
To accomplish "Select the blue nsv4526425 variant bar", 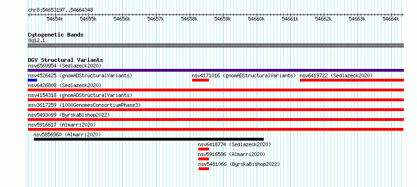I will click(x=32, y=80).
